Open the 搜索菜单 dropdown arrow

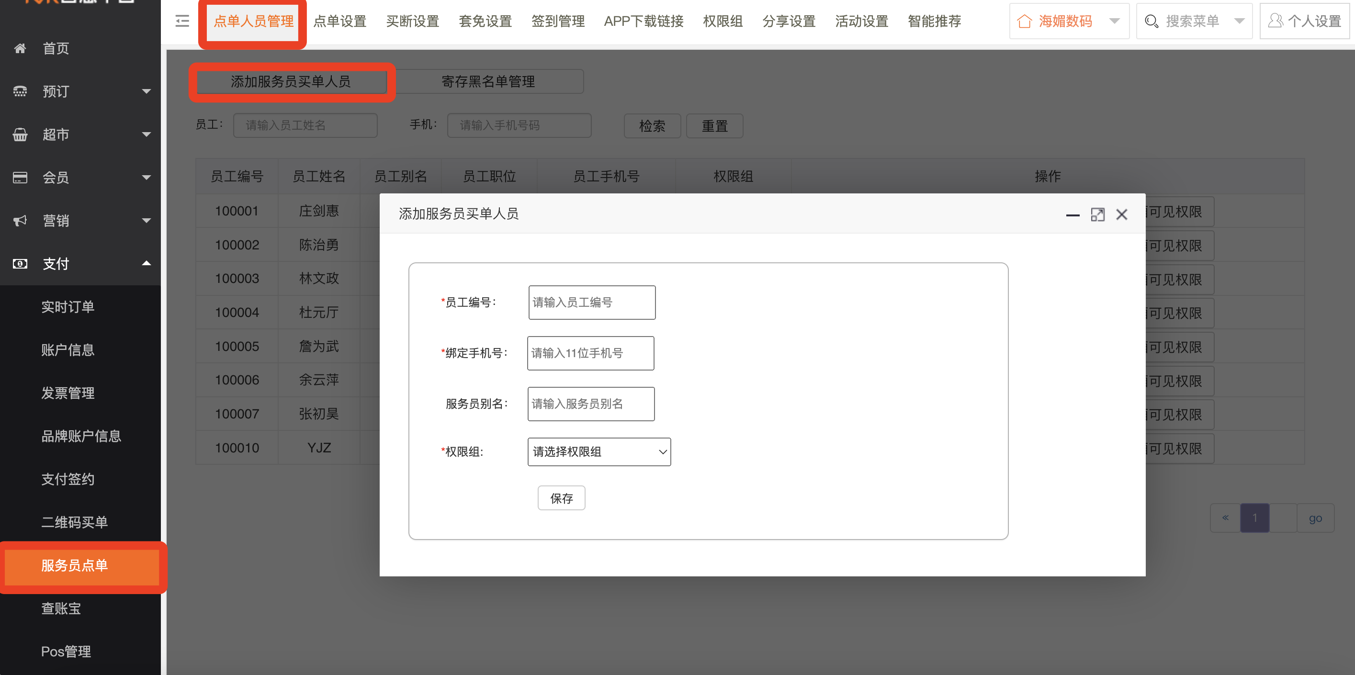[x=1239, y=21]
